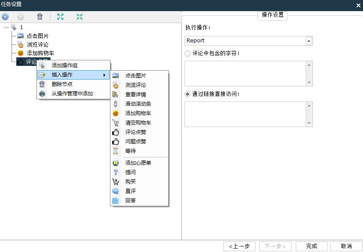Choose 从操作管理中添加 from context menu
Screen dimensions: 363x252
(x=73, y=94)
